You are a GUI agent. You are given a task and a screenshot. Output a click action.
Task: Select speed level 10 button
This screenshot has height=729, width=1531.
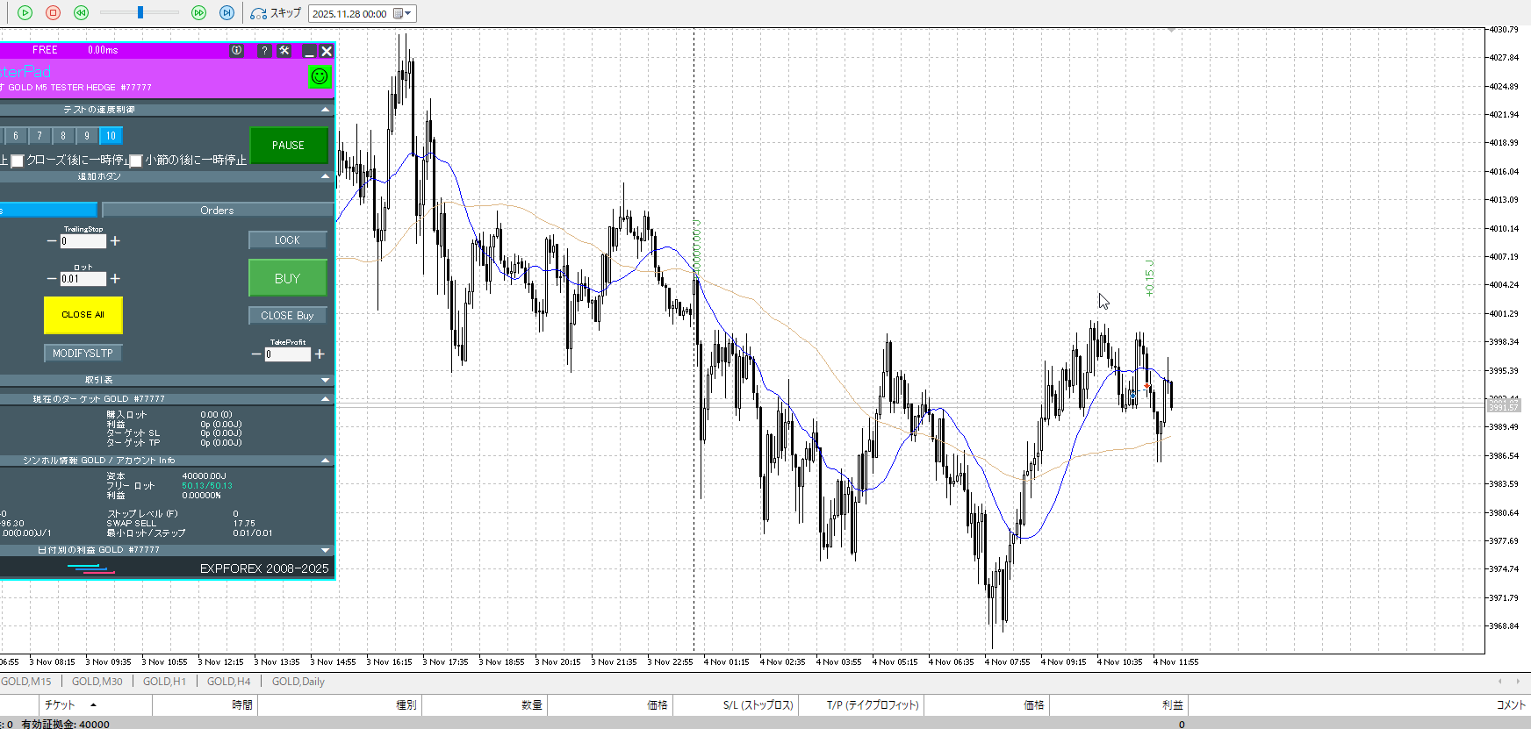(x=111, y=136)
